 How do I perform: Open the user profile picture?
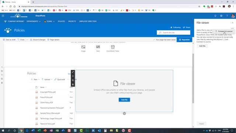(233, 16)
